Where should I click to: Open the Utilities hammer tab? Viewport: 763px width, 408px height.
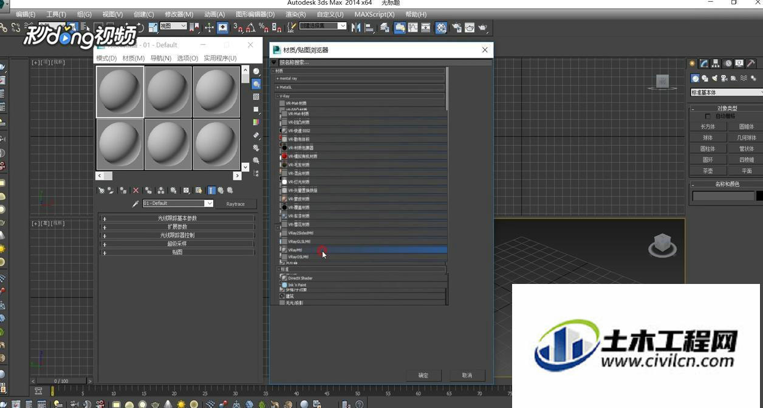click(751, 63)
